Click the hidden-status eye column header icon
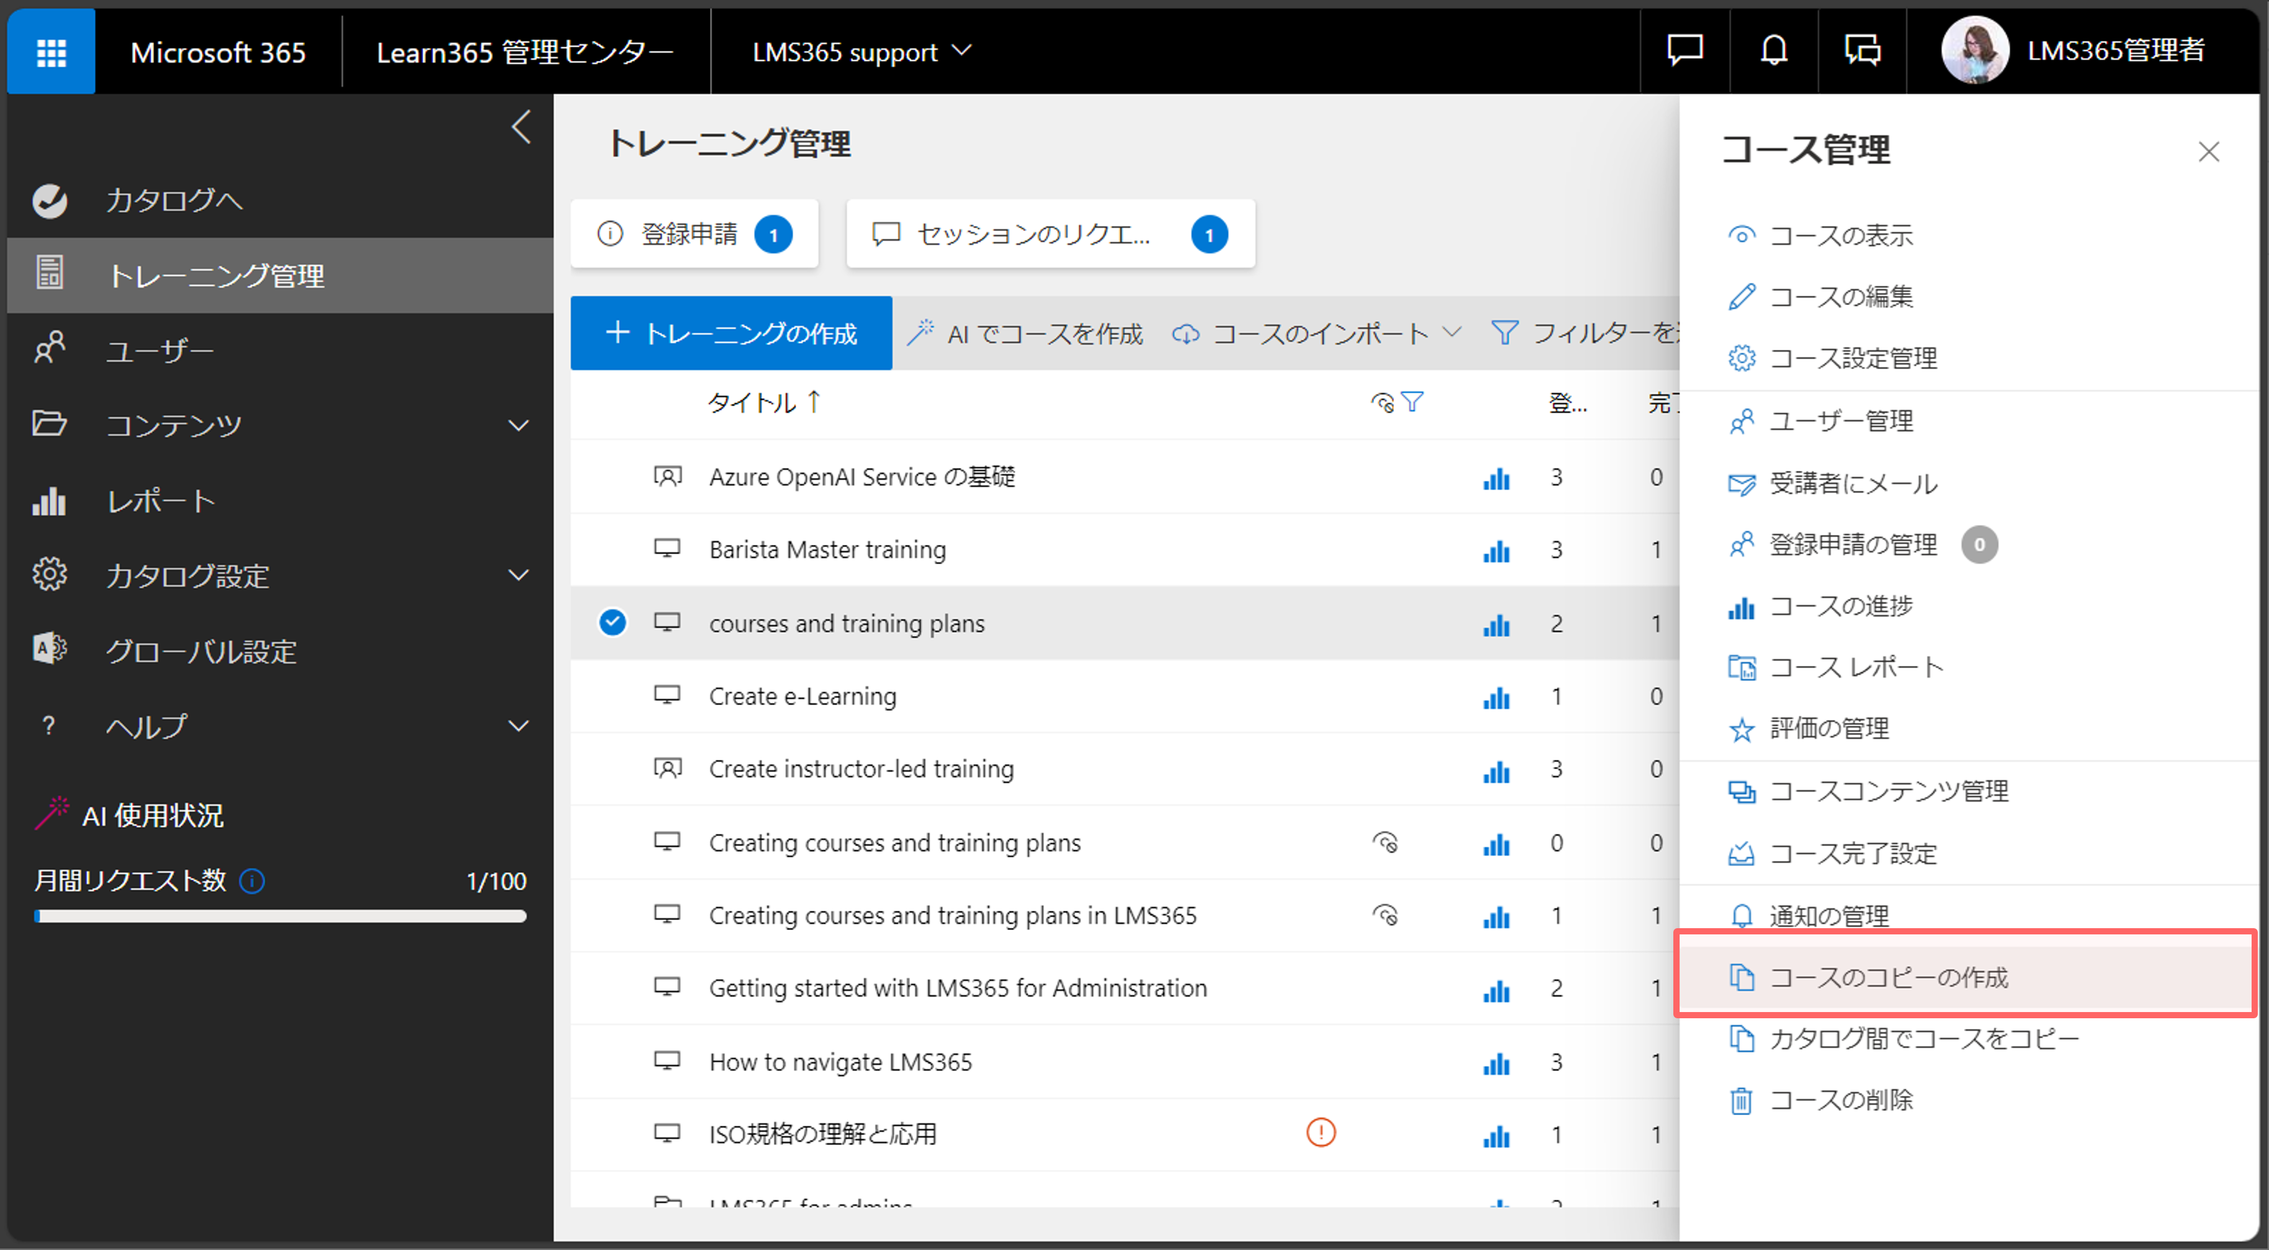This screenshot has height=1250, width=2269. [1382, 403]
